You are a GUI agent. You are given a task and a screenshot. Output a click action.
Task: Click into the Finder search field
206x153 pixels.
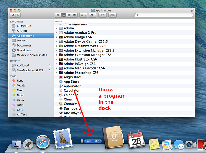point(164,15)
